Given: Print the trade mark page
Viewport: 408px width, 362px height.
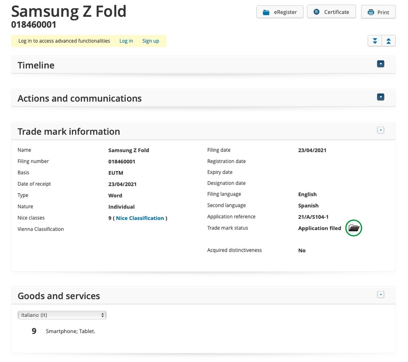Looking at the screenshot, I should tap(378, 12).
